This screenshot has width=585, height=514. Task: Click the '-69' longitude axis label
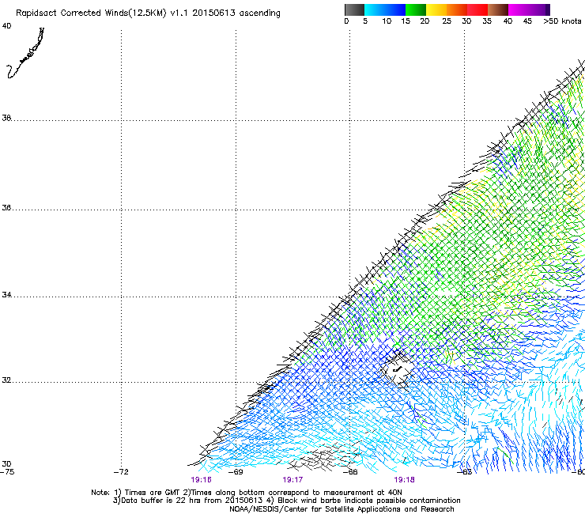236,472
